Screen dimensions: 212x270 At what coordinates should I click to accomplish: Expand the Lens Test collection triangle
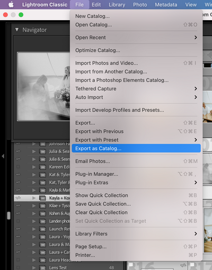34,268
